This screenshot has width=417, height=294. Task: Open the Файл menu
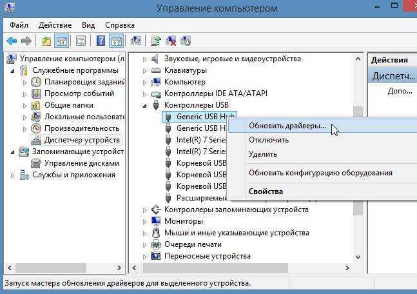point(19,25)
